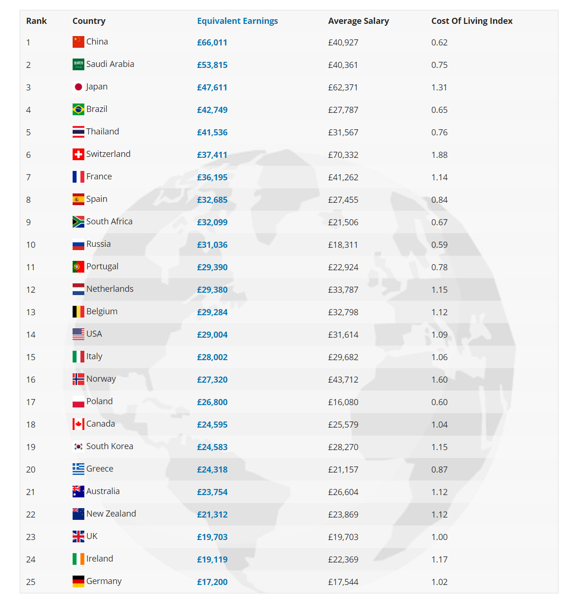Click the Average Salary column header
The height and width of the screenshot is (614, 566).
point(358,21)
